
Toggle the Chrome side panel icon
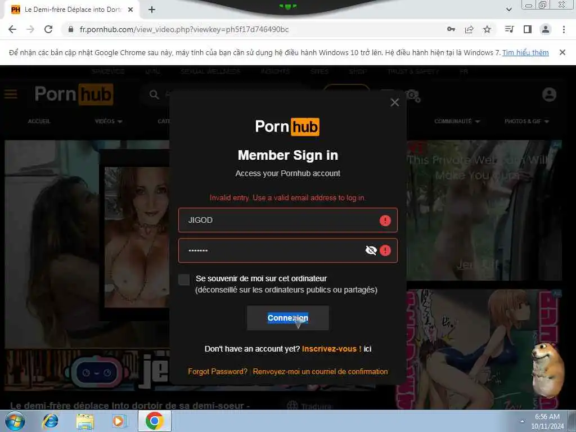(x=528, y=29)
